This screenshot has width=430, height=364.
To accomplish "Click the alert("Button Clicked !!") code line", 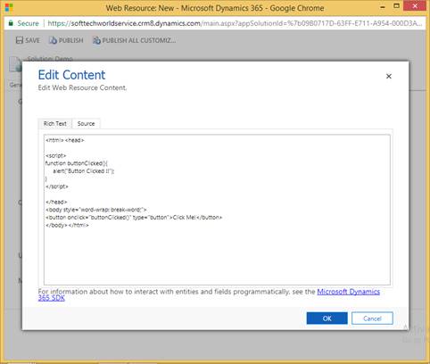I will coord(84,171).
